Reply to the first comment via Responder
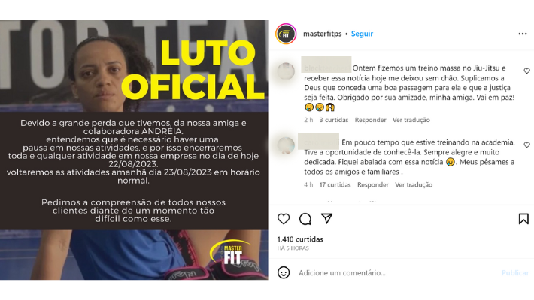Screen dimensions: 534x300 coord(370,120)
